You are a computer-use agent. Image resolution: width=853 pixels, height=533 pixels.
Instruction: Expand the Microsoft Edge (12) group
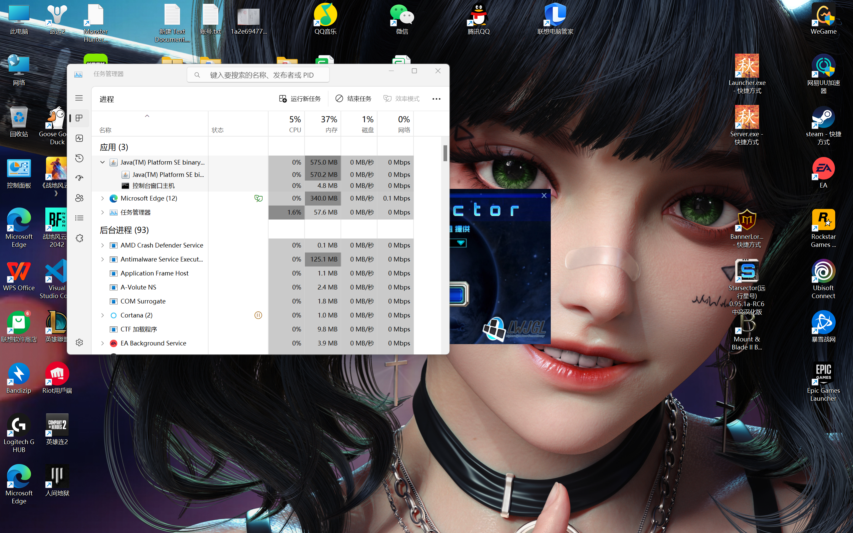(x=102, y=198)
